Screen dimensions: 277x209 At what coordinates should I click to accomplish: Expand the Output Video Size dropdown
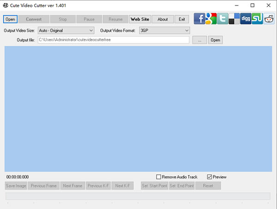coord(66,31)
